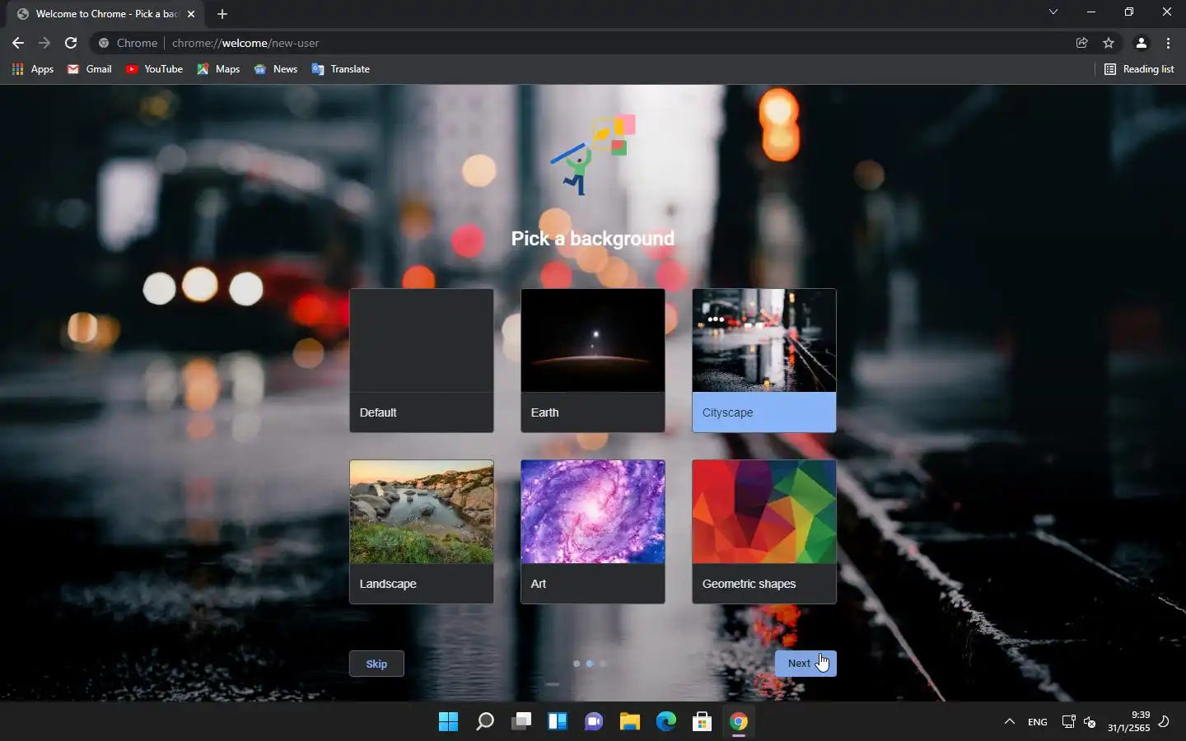This screenshot has height=741, width=1186.
Task: Open the Chrome three-dot menu
Action: click(x=1168, y=43)
